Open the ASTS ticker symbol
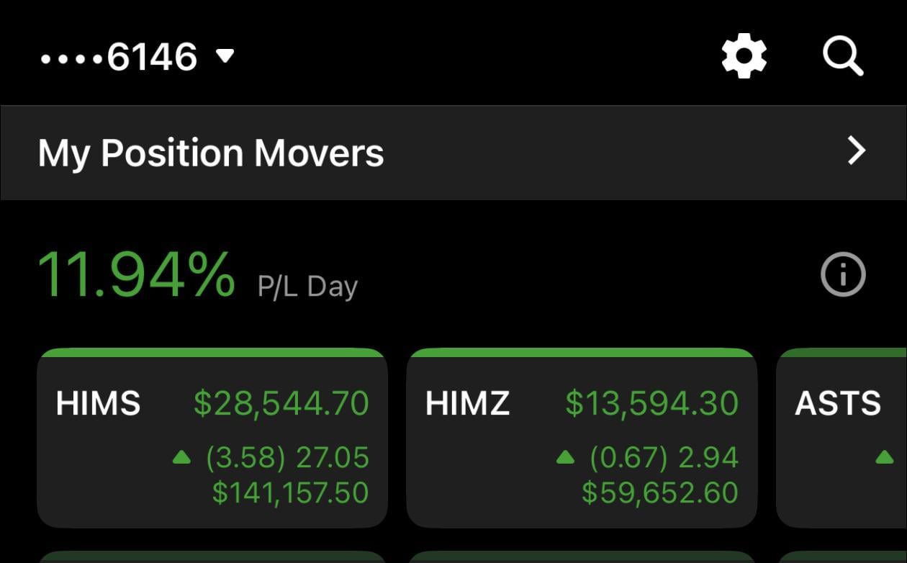The height and width of the screenshot is (563, 907). pyautogui.click(x=837, y=403)
